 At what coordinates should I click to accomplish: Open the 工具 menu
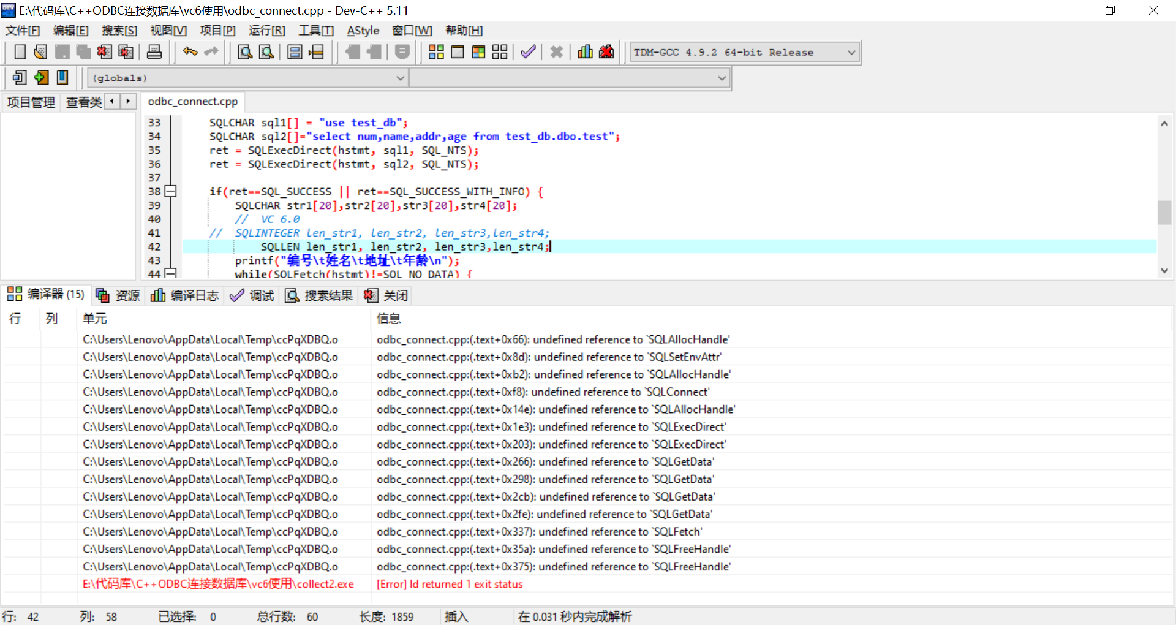[315, 30]
